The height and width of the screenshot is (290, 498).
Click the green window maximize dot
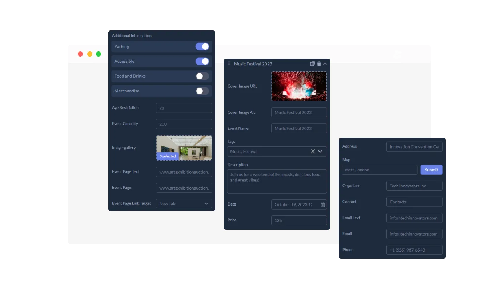pyautogui.click(x=99, y=54)
